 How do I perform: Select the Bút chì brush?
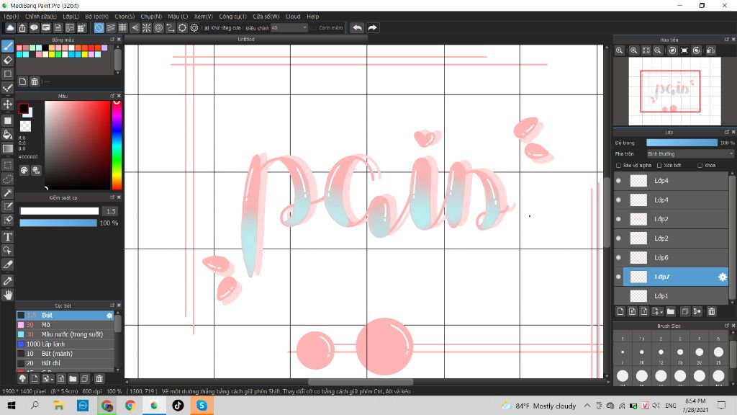pos(65,363)
